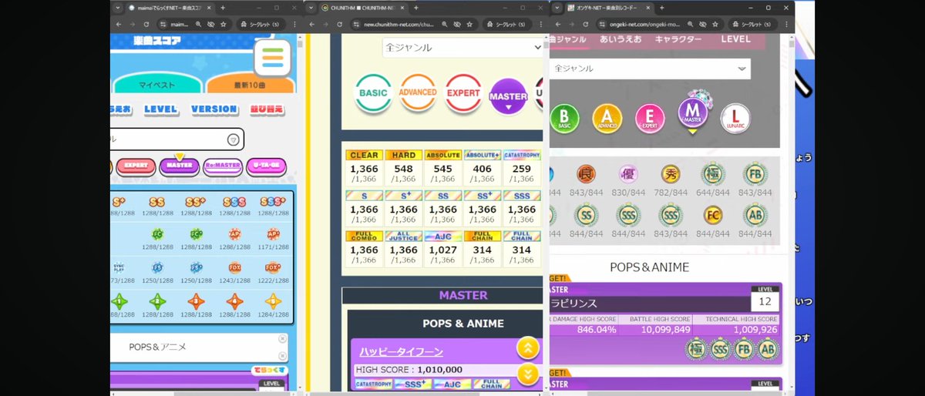Select ADVANCED difficulty circle in CHUNITHM
Viewport: 925px width, 396px height.
tap(418, 92)
